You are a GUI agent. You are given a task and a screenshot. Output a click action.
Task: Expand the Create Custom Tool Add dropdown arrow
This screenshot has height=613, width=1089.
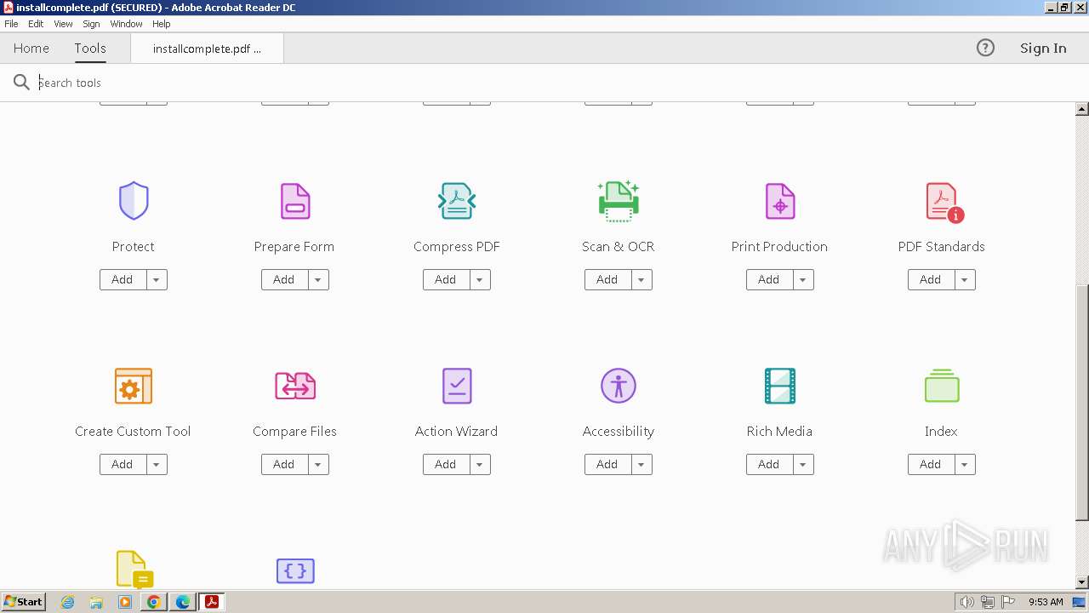pyautogui.click(x=157, y=464)
